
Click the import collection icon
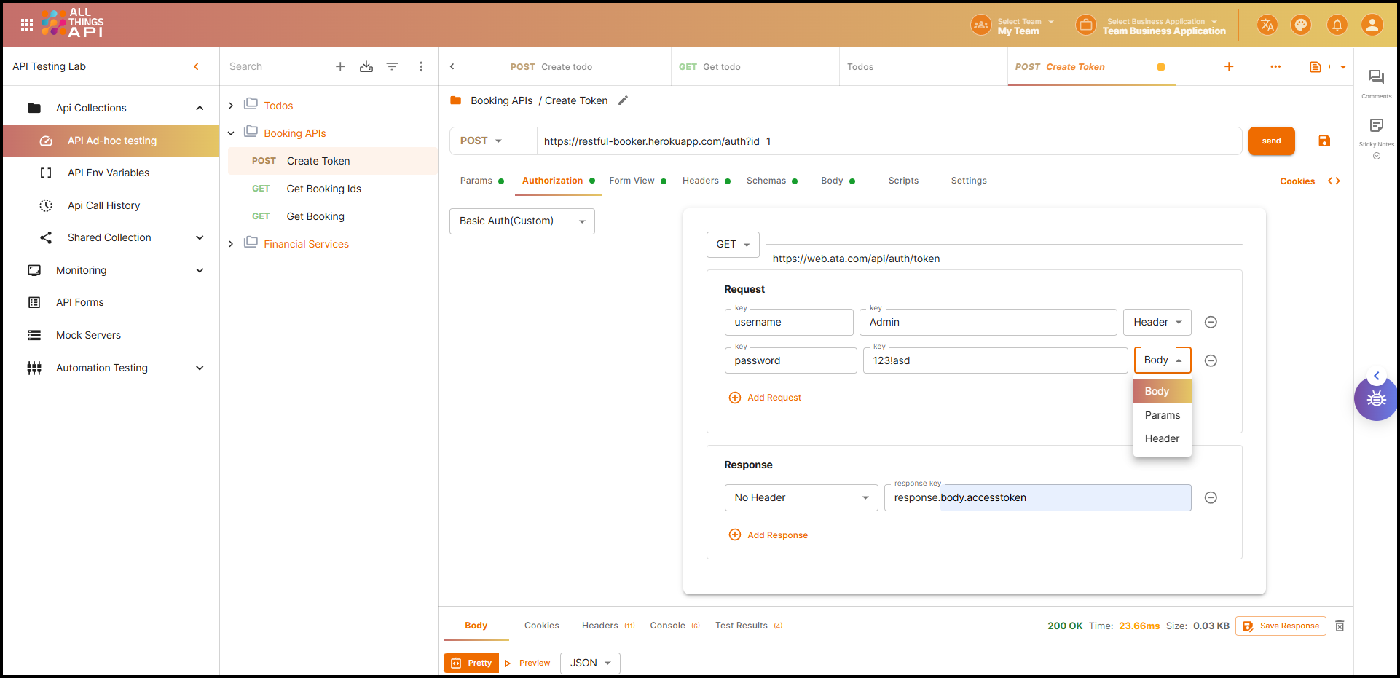pos(366,67)
